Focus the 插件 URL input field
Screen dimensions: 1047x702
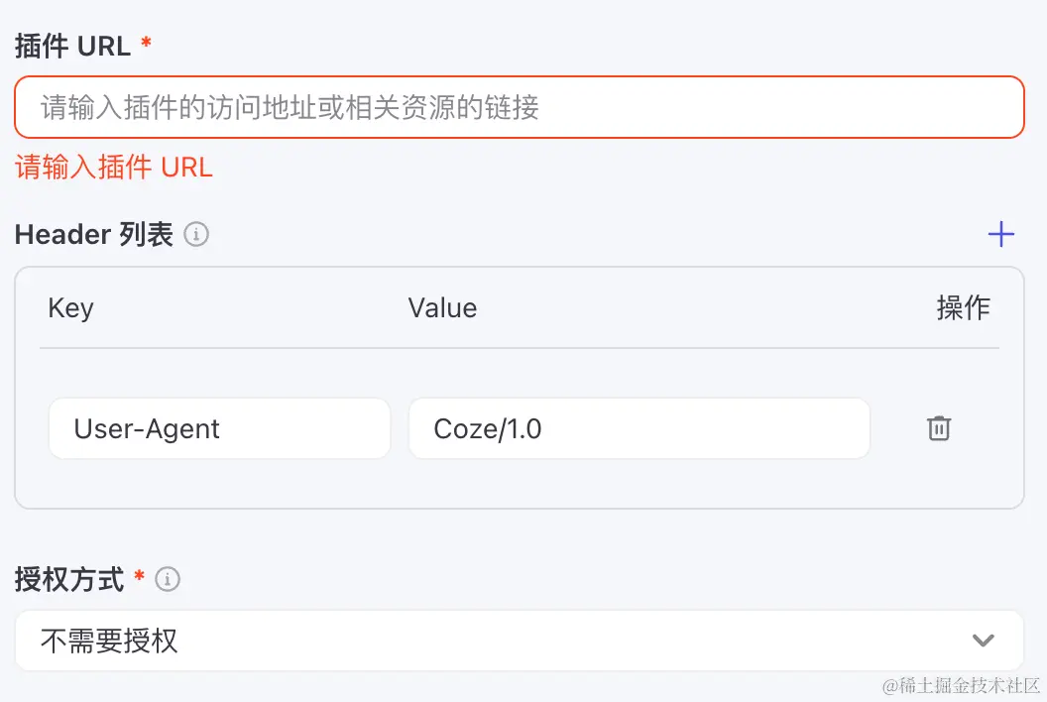click(x=519, y=107)
